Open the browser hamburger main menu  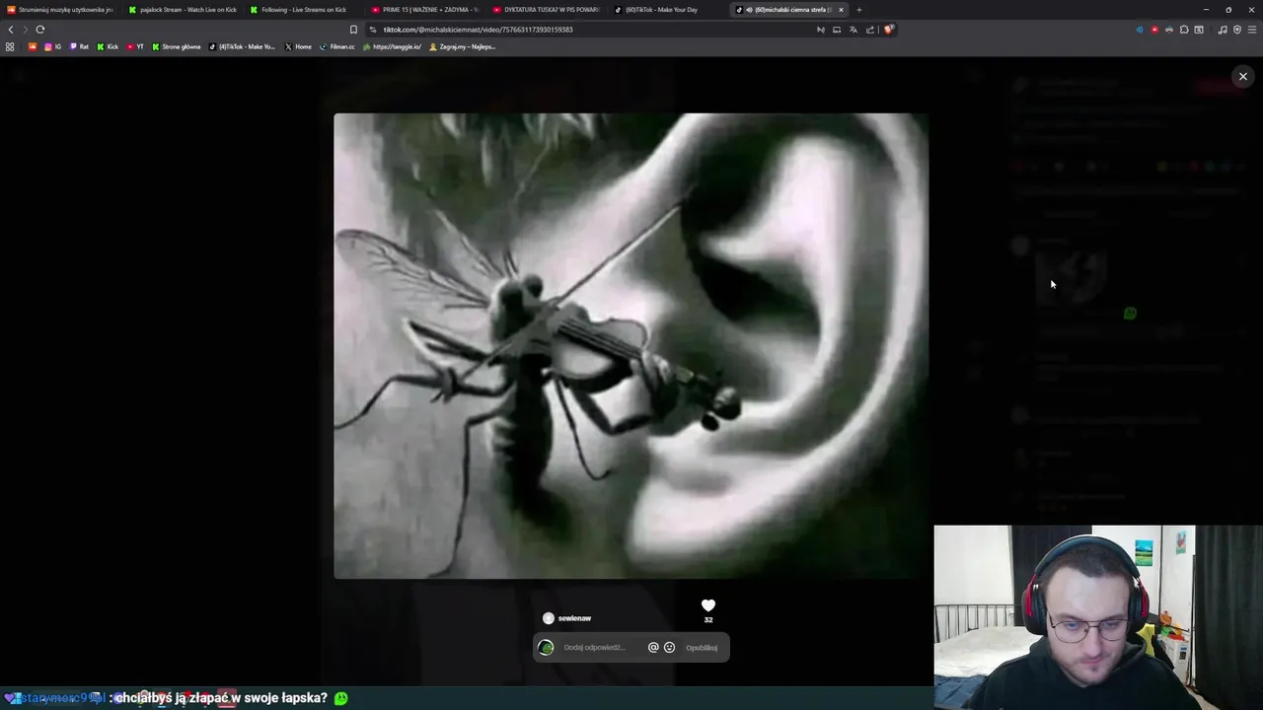(1252, 30)
